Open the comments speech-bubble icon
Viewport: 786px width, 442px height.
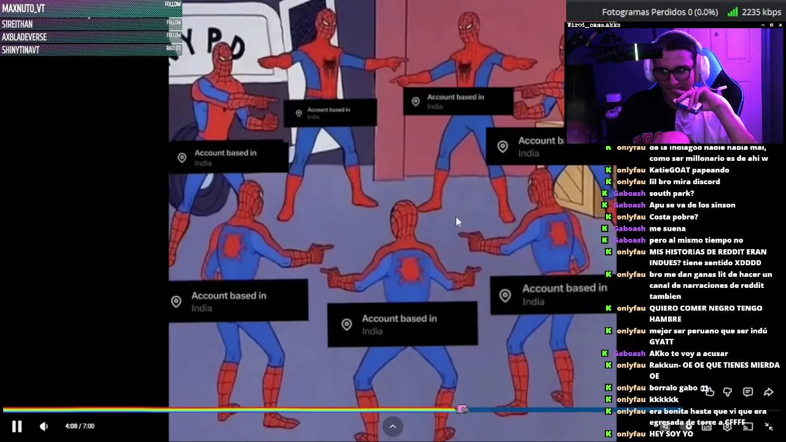click(x=748, y=392)
